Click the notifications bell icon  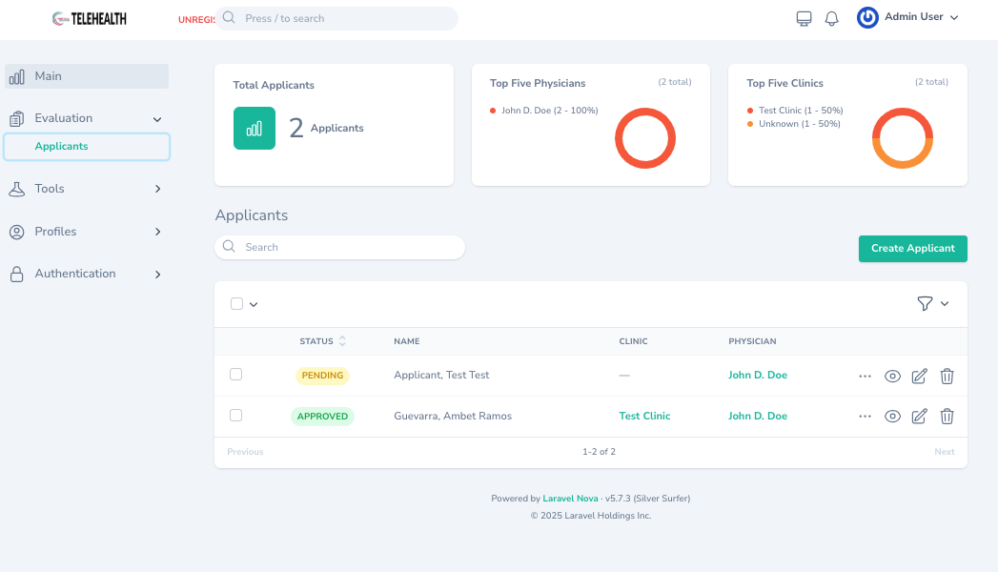point(831,18)
